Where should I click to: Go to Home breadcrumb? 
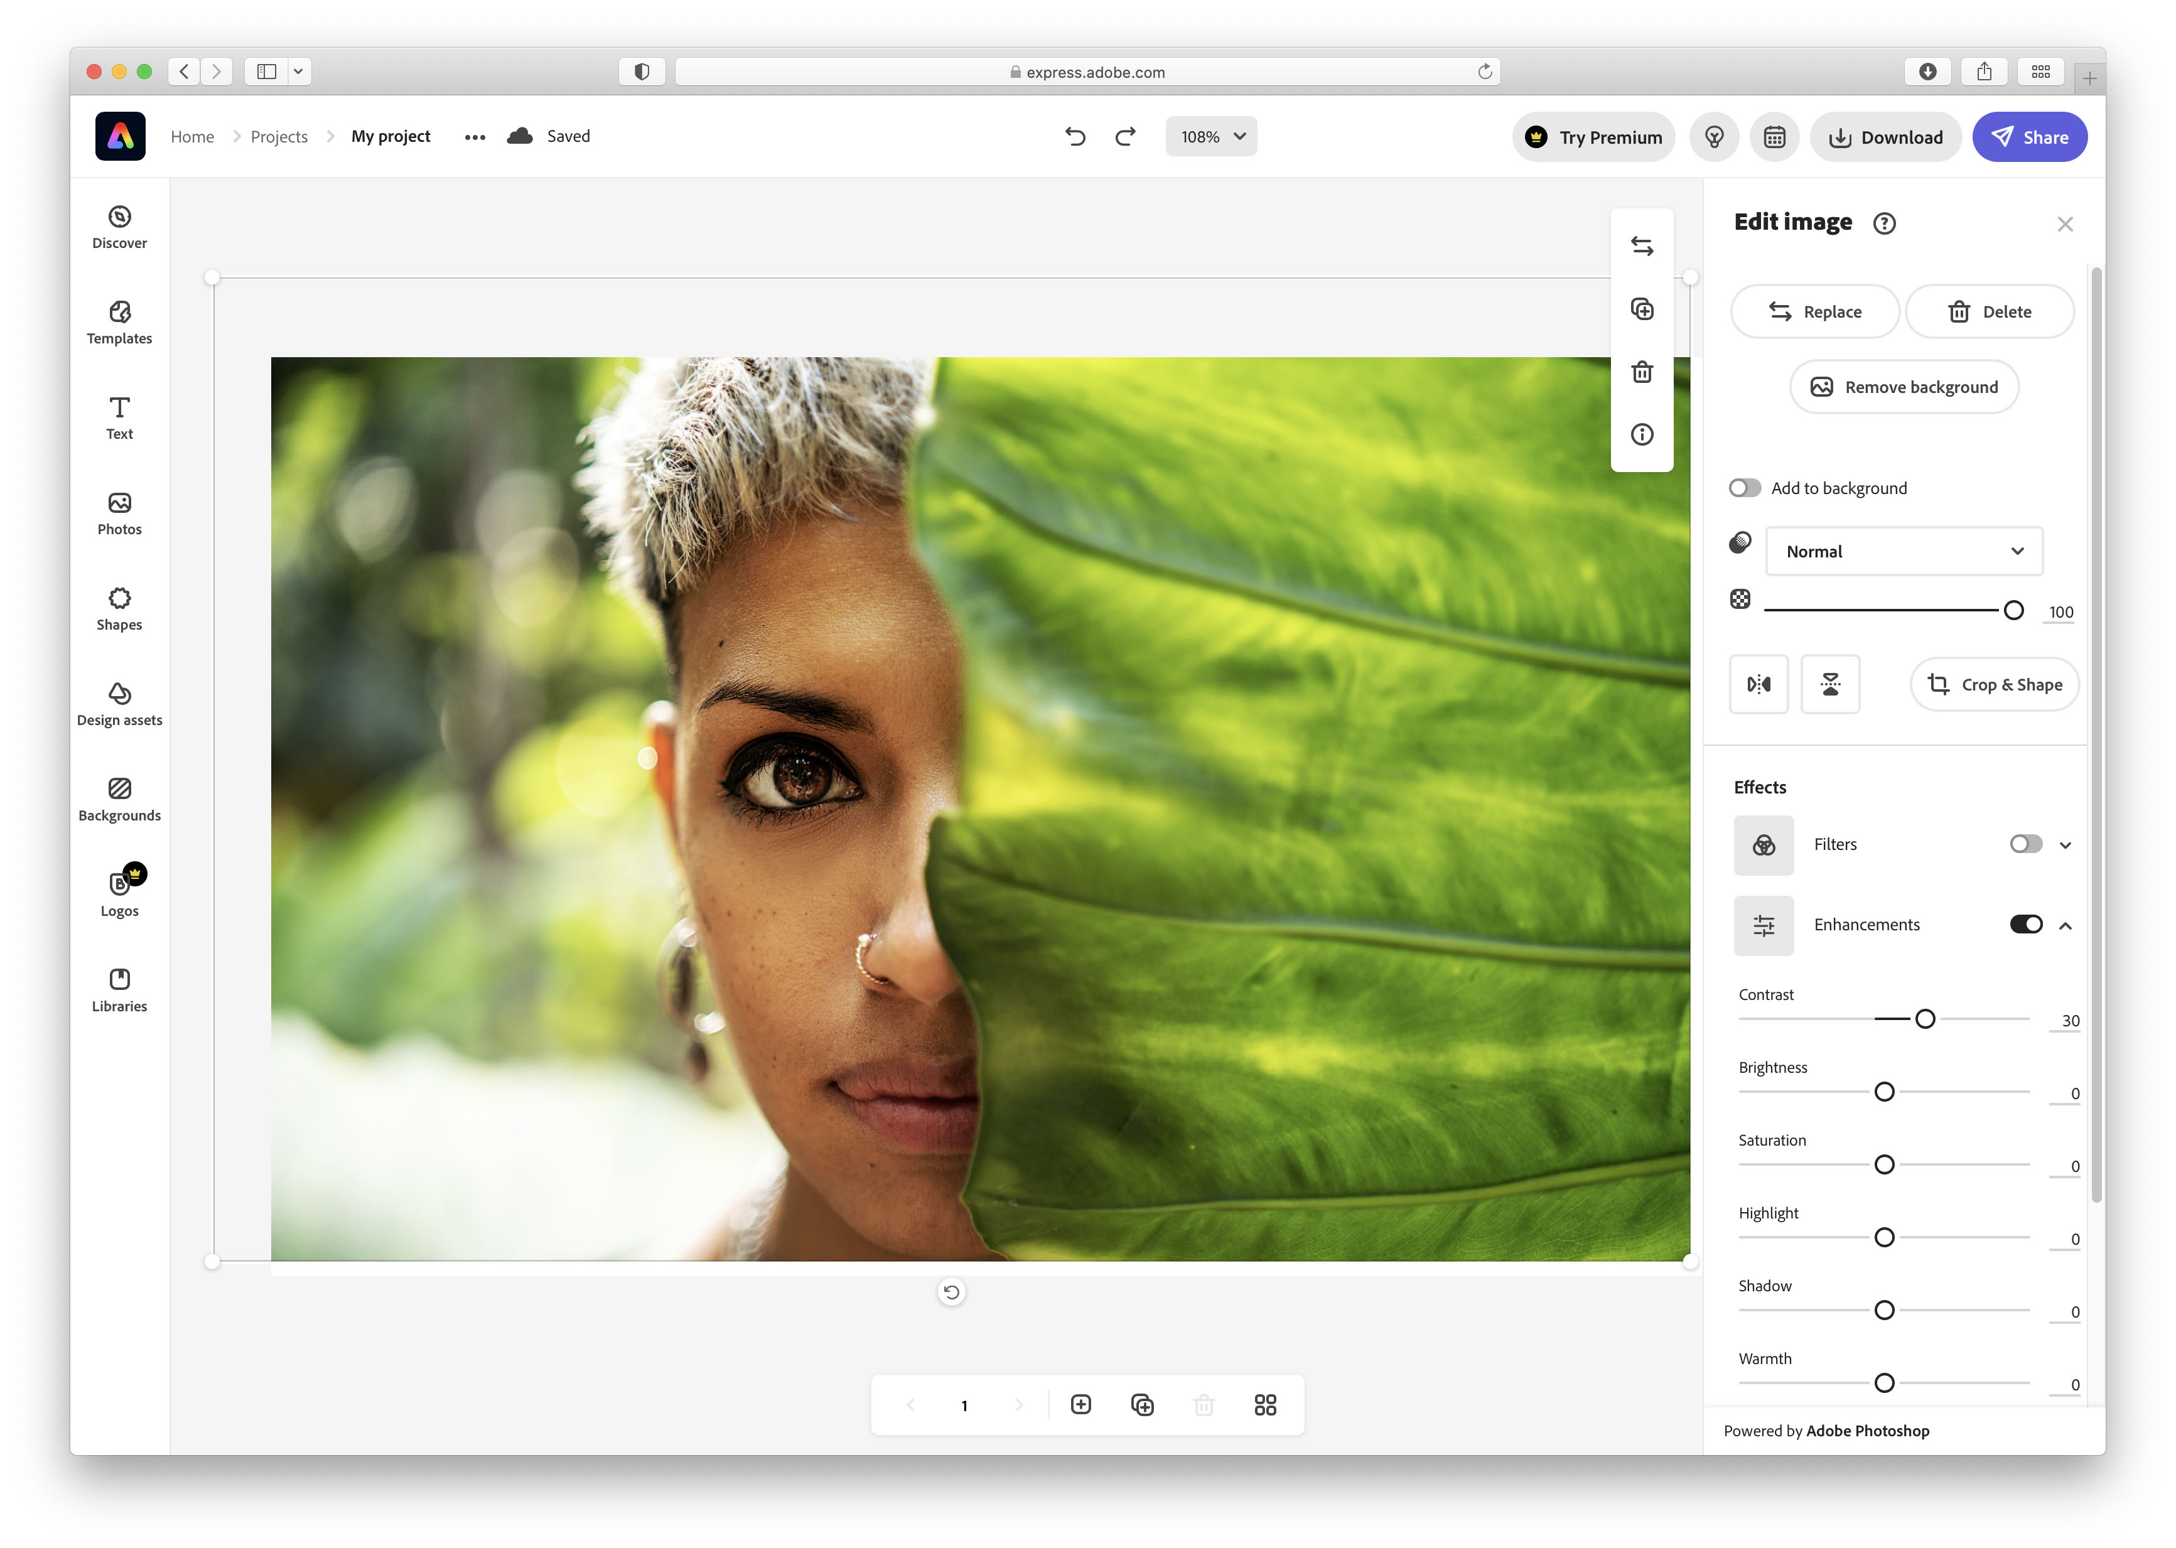(191, 136)
